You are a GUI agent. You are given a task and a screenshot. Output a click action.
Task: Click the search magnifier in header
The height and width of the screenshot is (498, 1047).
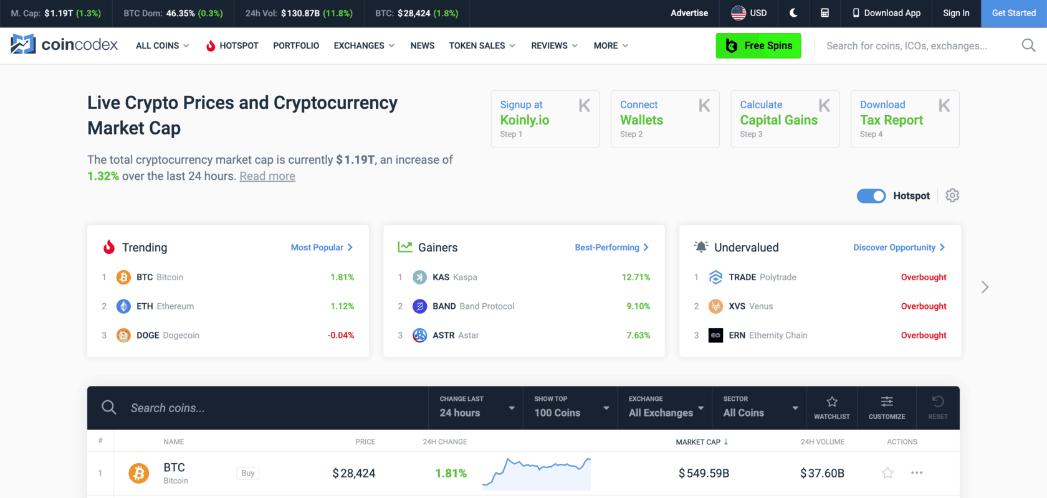(x=1028, y=45)
